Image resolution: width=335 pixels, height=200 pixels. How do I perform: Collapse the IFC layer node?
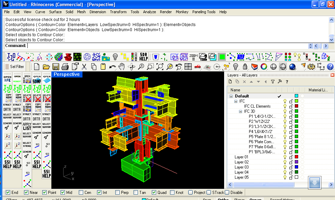point(236,101)
